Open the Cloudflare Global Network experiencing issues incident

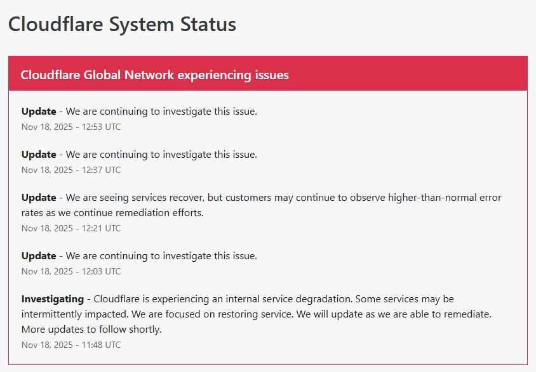pos(154,75)
